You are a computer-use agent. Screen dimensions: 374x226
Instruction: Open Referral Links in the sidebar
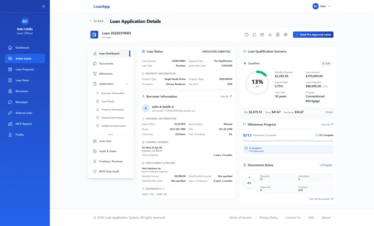[24, 113]
